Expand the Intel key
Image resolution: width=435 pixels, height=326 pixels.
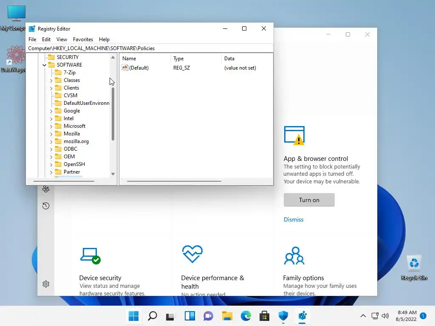pyautogui.click(x=51, y=119)
